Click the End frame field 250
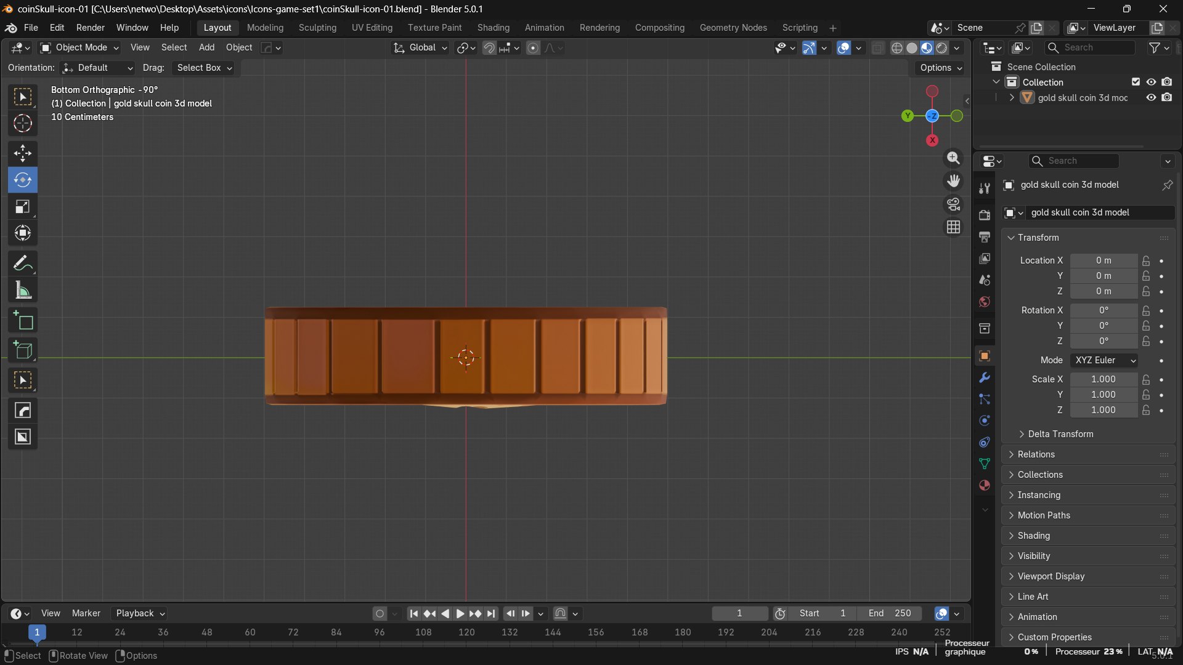 tap(889, 613)
